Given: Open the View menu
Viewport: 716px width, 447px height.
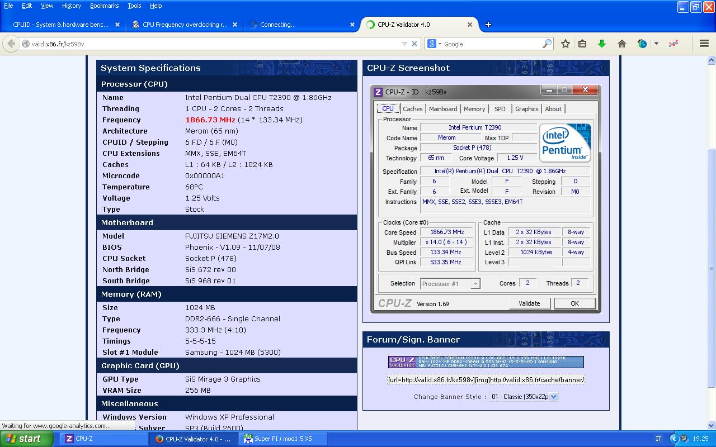Looking at the screenshot, I should click(47, 6).
